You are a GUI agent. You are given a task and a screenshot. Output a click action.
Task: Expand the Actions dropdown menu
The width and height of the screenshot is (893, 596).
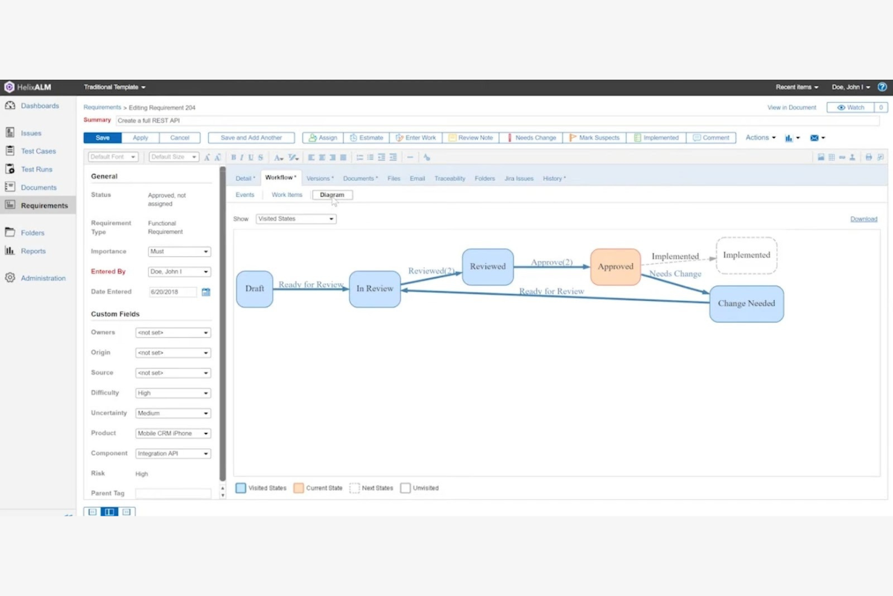point(759,137)
